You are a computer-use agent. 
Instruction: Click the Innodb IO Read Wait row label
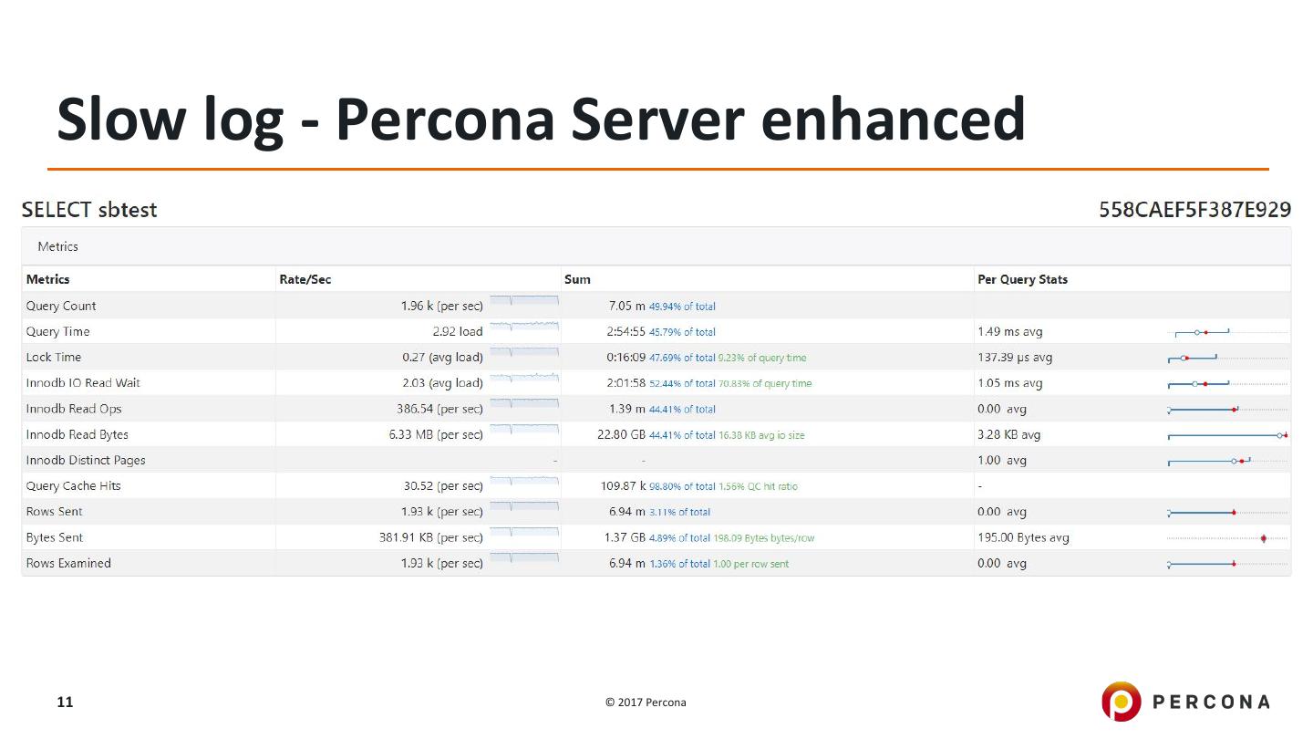[83, 383]
